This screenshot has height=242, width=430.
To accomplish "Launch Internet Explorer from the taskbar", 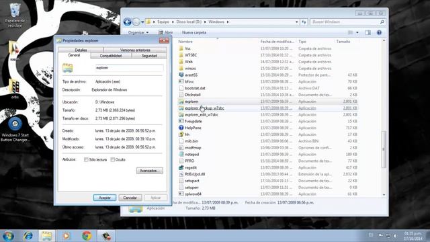I will tap(28, 236).
